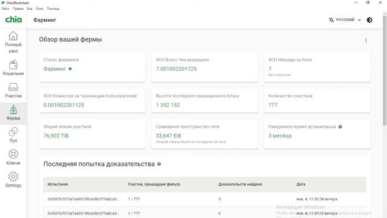387x218 pixels.
Task: Click the Chia logo
Action: click(13, 20)
